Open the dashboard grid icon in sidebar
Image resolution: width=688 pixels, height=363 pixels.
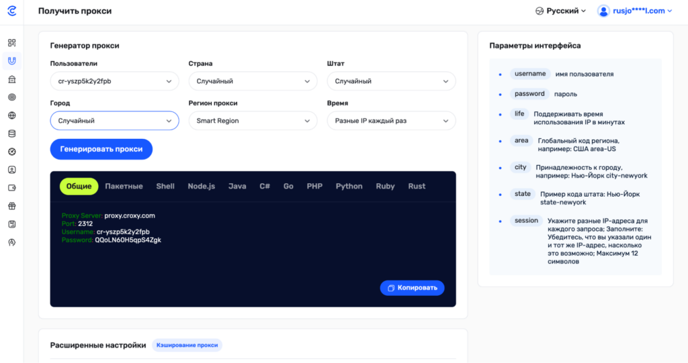[x=12, y=42]
